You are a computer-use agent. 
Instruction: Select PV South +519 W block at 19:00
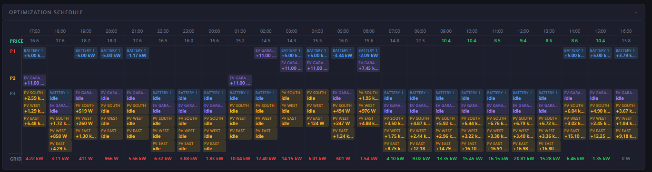click(86, 108)
